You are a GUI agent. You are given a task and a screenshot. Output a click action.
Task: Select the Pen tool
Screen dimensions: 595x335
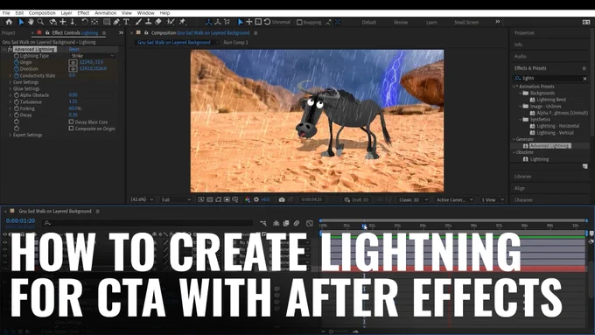(x=116, y=22)
